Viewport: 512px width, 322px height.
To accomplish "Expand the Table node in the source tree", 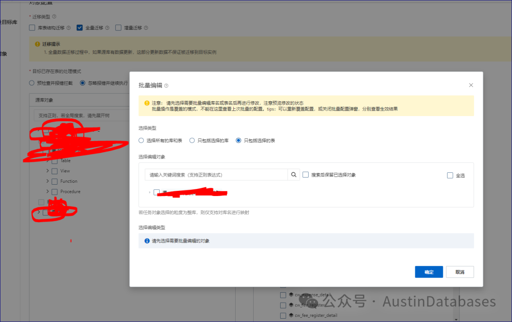I will (x=48, y=161).
